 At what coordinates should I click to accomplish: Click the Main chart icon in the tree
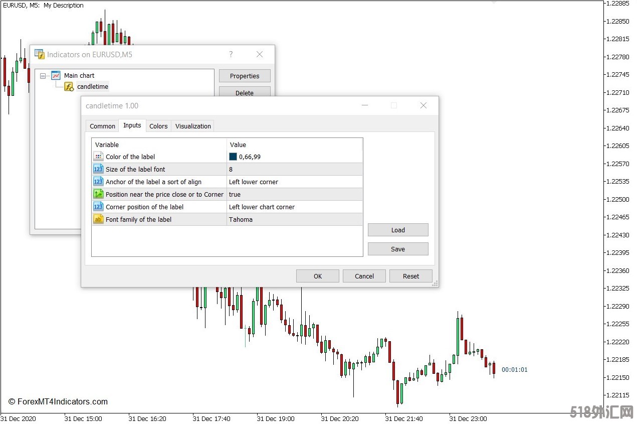pos(56,75)
